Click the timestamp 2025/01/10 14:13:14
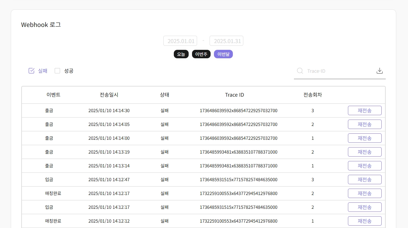 point(109,166)
